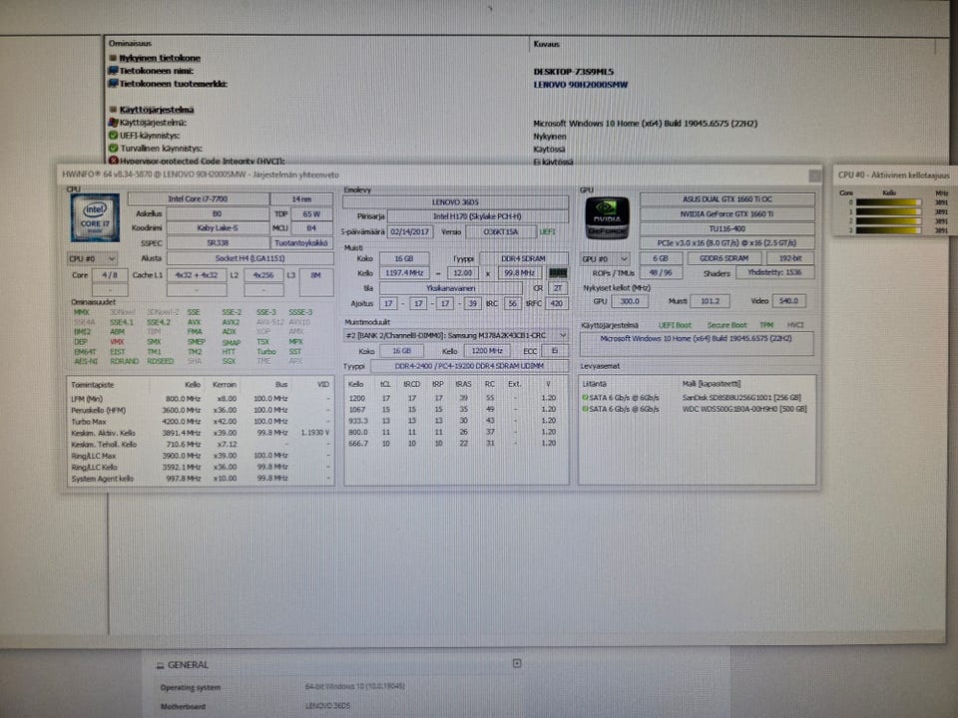Click the Käyttöjärjestelmä section header icon

click(113, 110)
